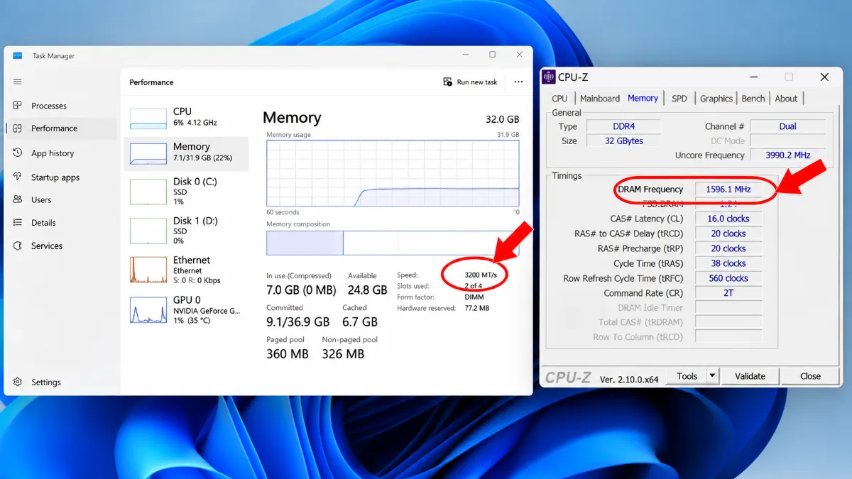Open the Processes page in Task Manager
The width and height of the screenshot is (852, 479).
pos(49,106)
